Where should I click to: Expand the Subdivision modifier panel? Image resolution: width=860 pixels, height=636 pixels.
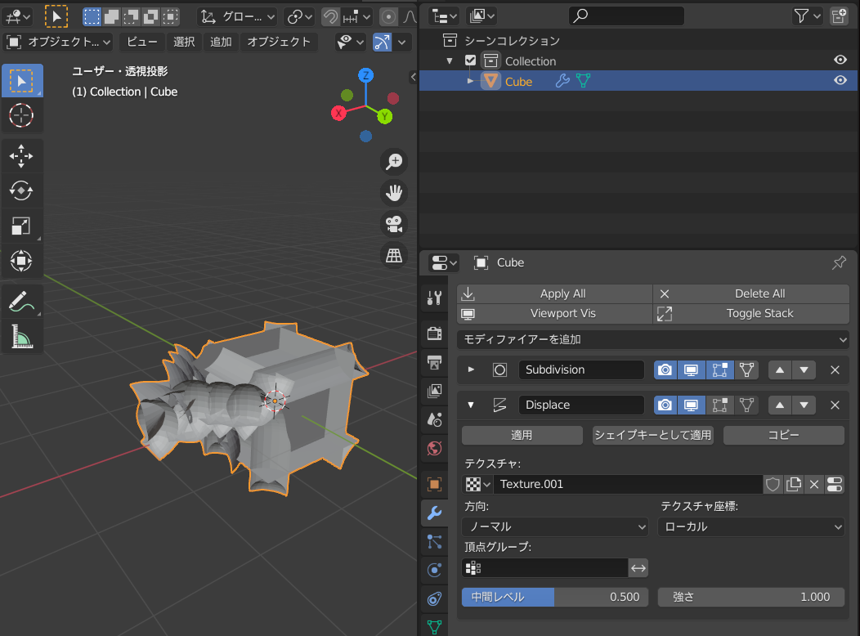(471, 370)
